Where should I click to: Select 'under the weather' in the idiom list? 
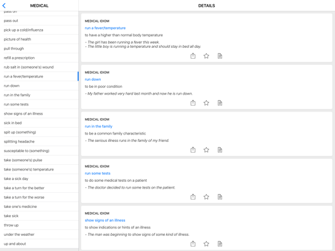click(x=39, y=235)
